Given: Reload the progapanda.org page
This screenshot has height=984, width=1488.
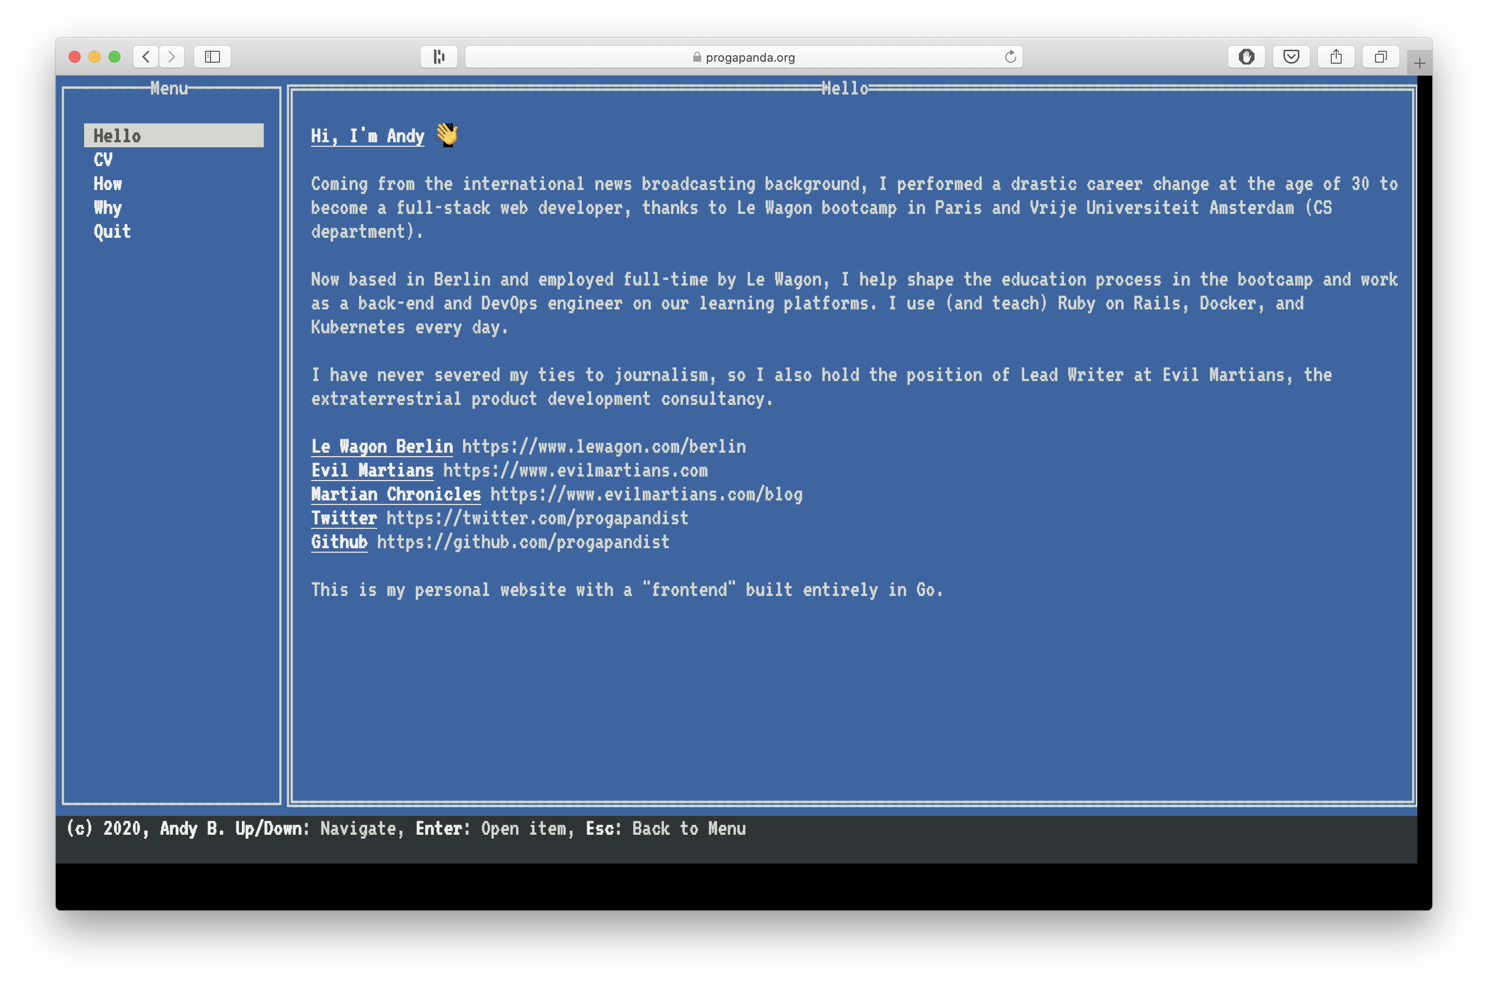Looking at the screenshot, I should coord(1010,57).
